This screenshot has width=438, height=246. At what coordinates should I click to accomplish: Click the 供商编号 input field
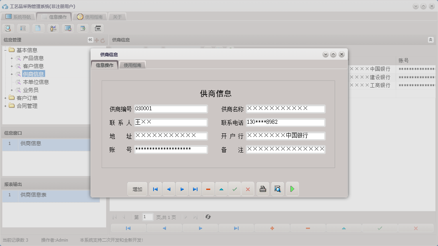[171, 109]
